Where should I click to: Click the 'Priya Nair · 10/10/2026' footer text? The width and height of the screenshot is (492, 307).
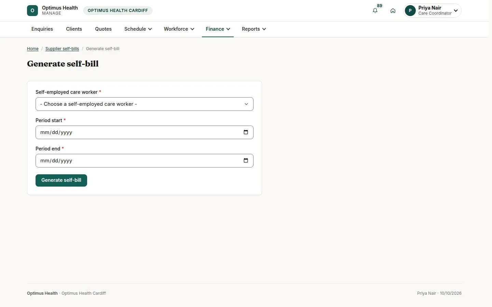coord(439,293)
